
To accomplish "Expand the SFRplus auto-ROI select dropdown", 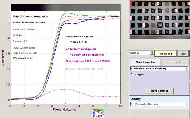I will pyautogui.click(x=159, y=69).
